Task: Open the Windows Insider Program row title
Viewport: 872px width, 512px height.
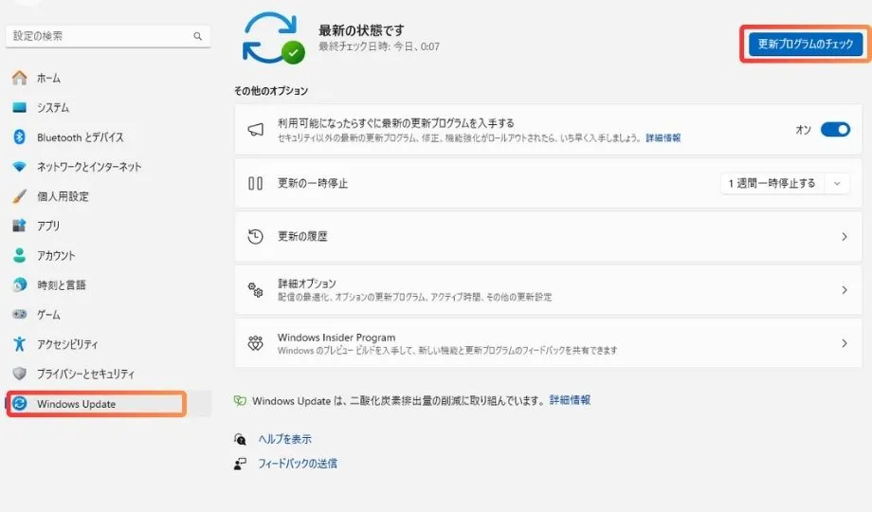Action: [336, 338]
